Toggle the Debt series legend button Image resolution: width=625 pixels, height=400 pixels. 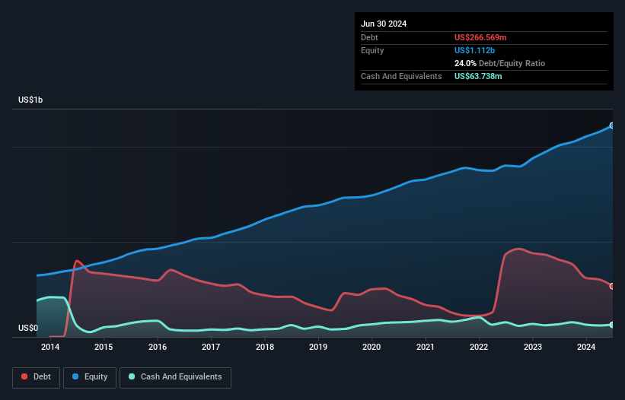coord(37,377)
